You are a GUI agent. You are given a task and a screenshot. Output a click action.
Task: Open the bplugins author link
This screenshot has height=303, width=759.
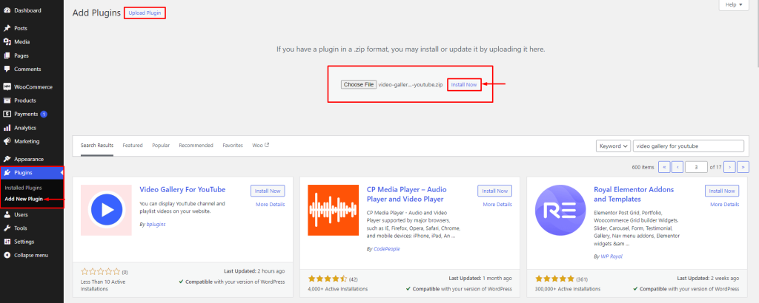click(x=156, y=225)
